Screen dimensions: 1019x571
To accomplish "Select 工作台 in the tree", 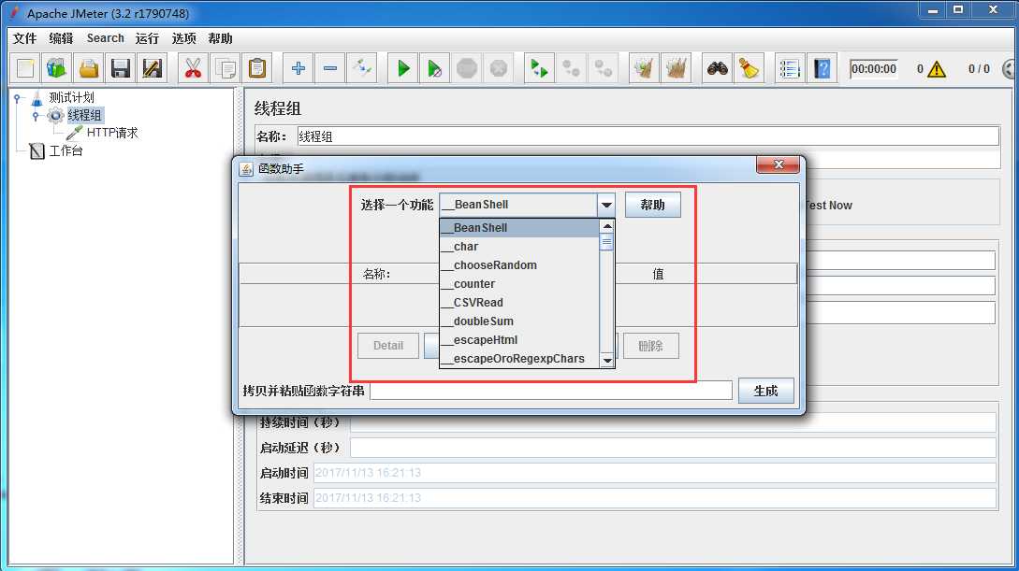I will [66, 151].
